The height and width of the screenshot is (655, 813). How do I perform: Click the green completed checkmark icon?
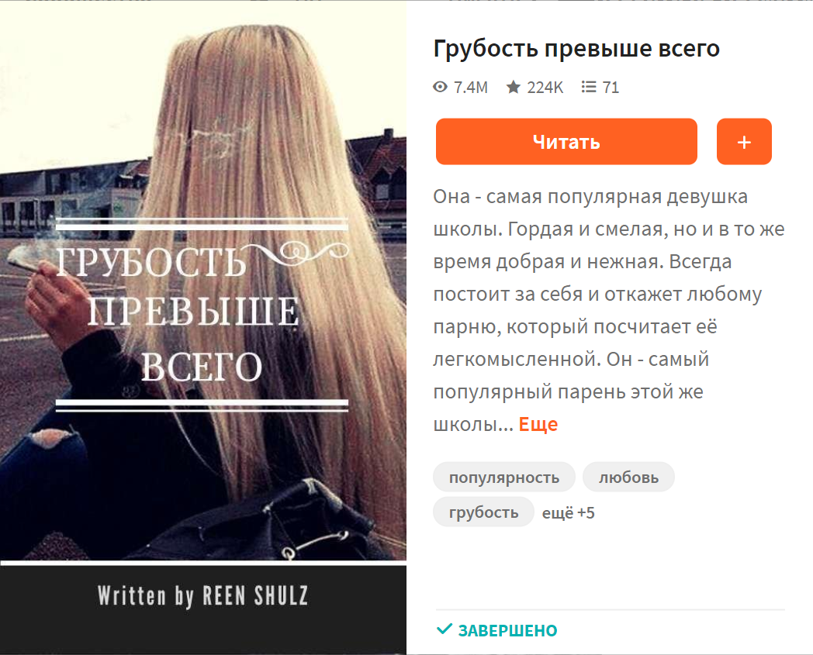445,629
